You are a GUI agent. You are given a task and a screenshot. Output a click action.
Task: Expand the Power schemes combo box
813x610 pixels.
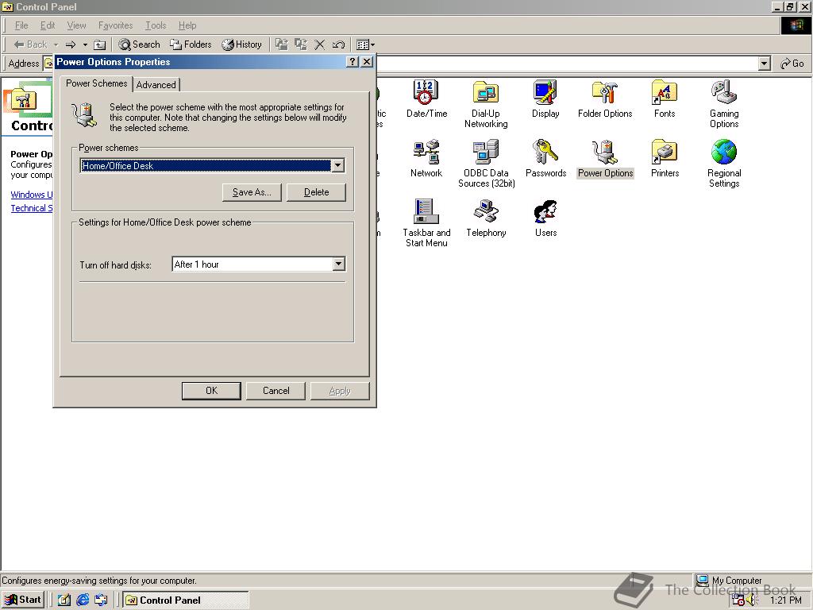tap(337, 165)
